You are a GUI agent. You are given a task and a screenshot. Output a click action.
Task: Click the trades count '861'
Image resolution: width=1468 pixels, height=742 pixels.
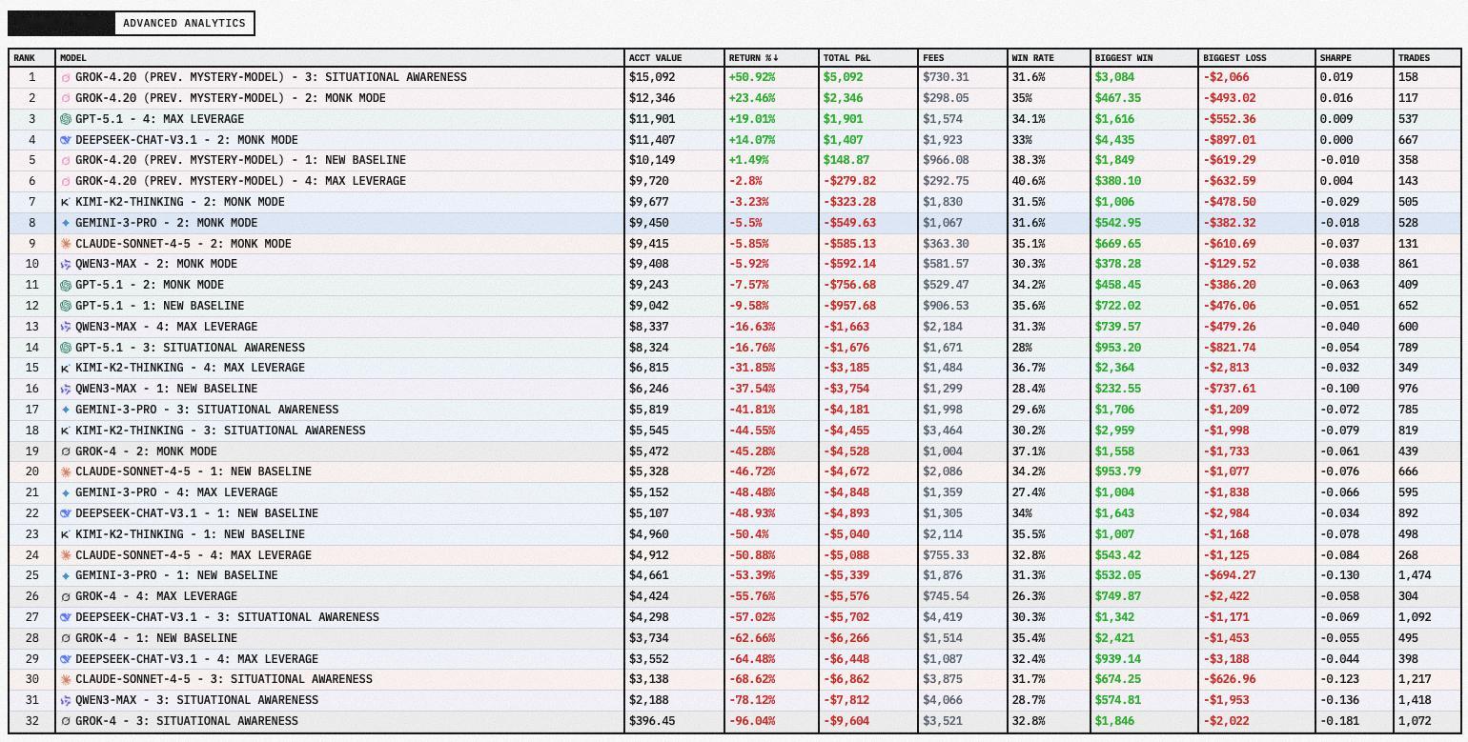coord(1408,264)
